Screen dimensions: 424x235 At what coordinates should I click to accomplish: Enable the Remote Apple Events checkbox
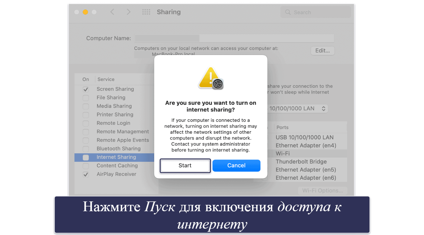86,140
